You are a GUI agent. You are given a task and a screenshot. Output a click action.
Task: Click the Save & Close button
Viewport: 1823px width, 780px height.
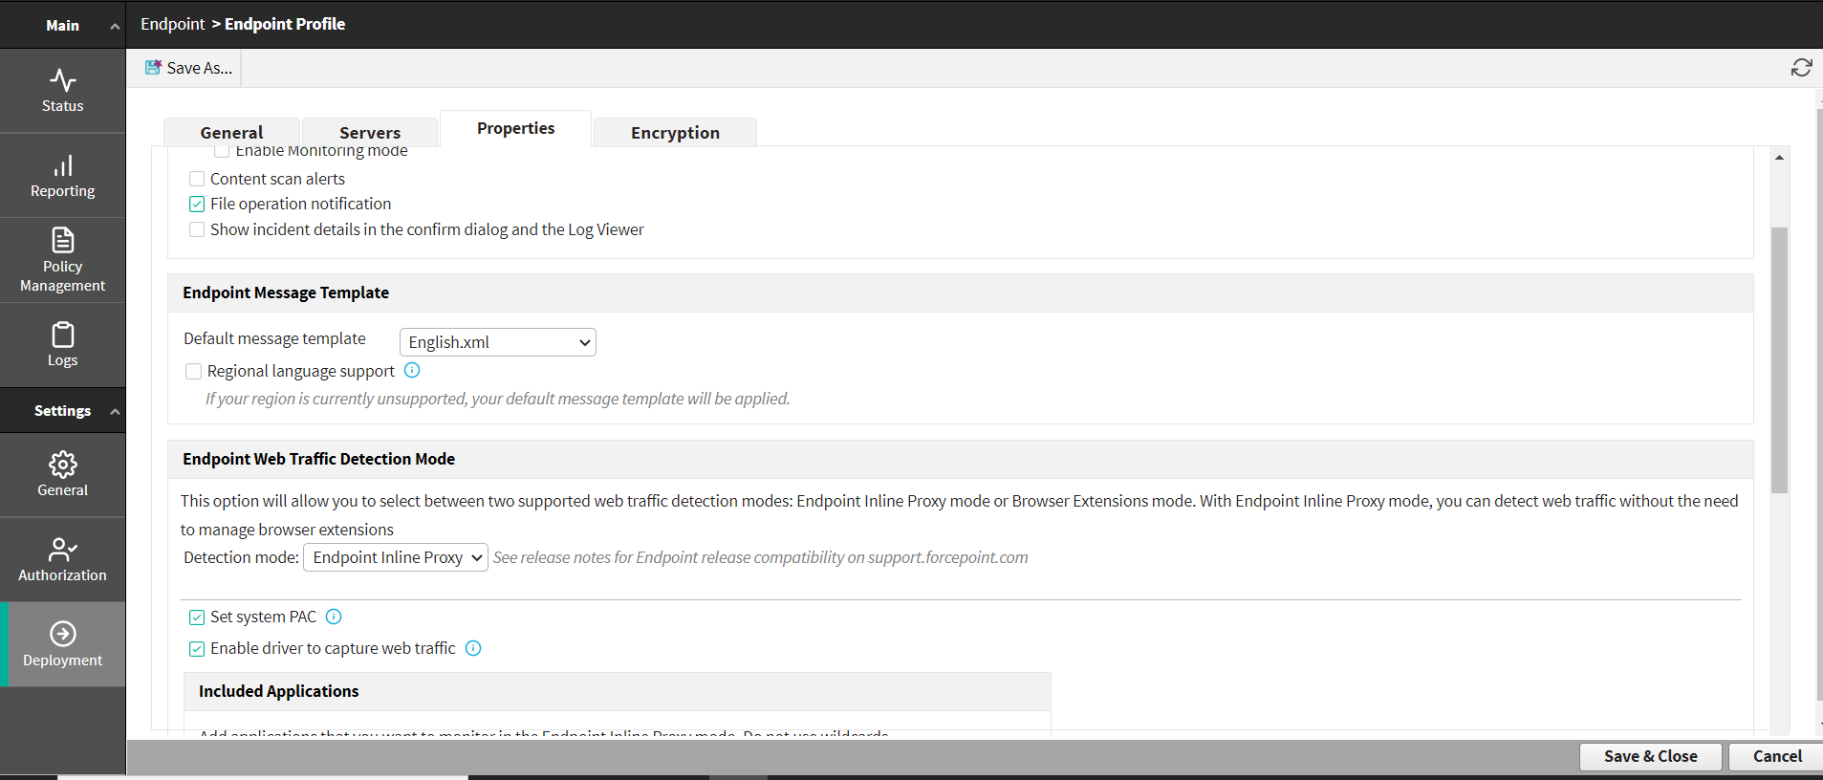tap(1650, 756)
